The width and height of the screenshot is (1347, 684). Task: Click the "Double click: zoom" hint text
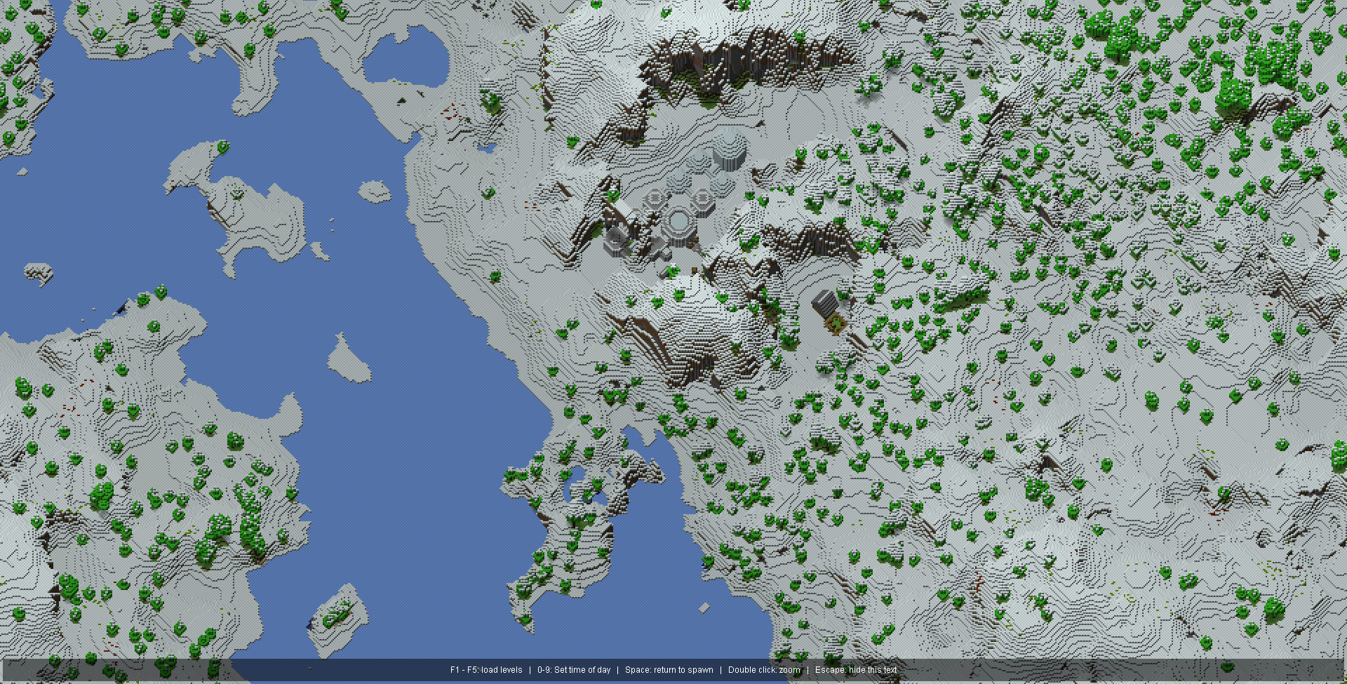pyautogui.click(x=764, y=670)
